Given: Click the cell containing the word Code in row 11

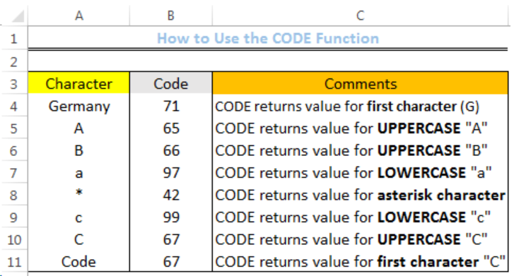Looking at the screenshot, I should tap(79, 262).
